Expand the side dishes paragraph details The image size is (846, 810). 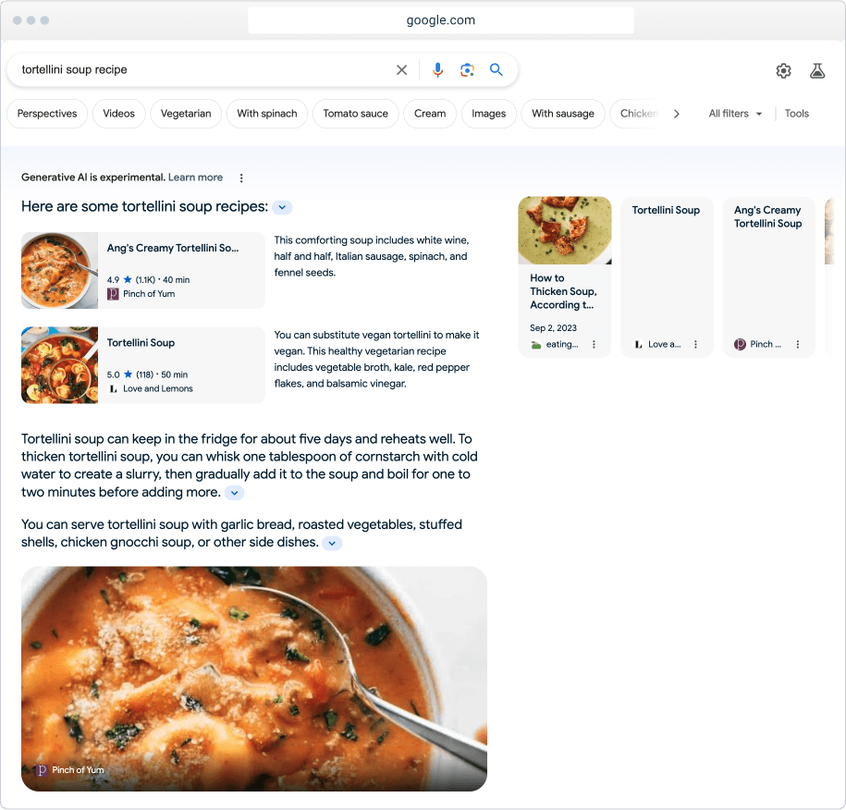click(x=332, y=544)
